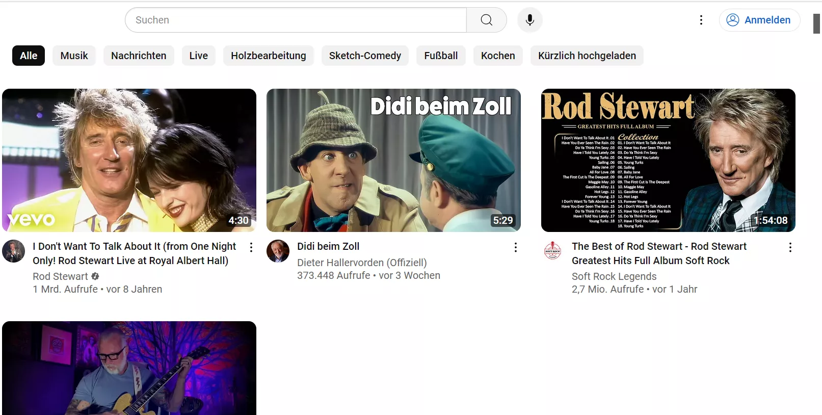Show Kürzlich hochgeladen videos

click(587, 56)
